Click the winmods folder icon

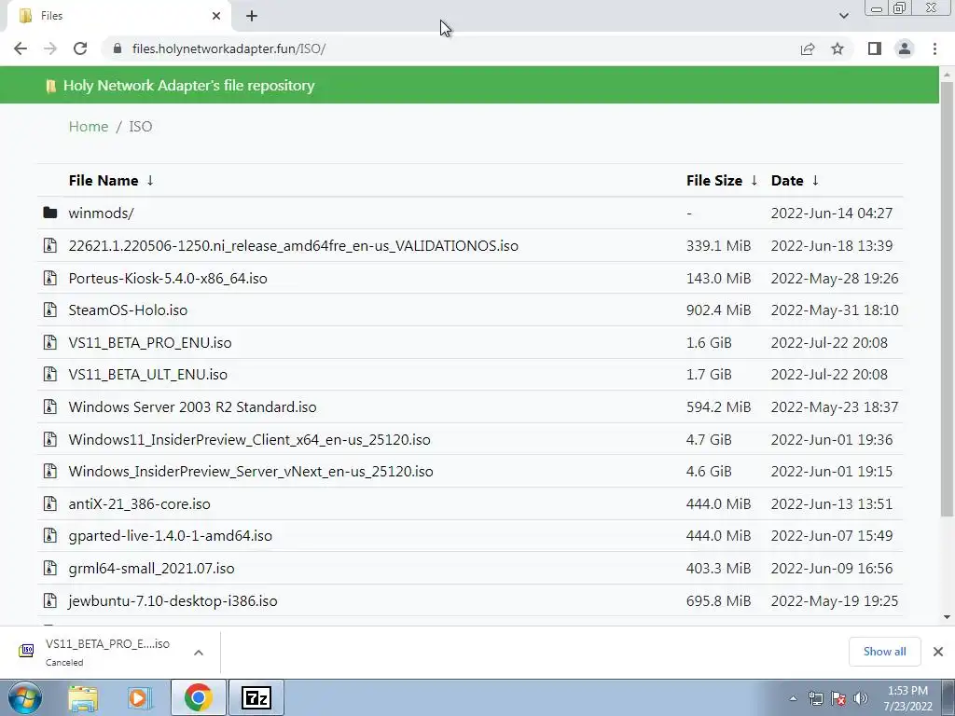[x=50, y=213]
